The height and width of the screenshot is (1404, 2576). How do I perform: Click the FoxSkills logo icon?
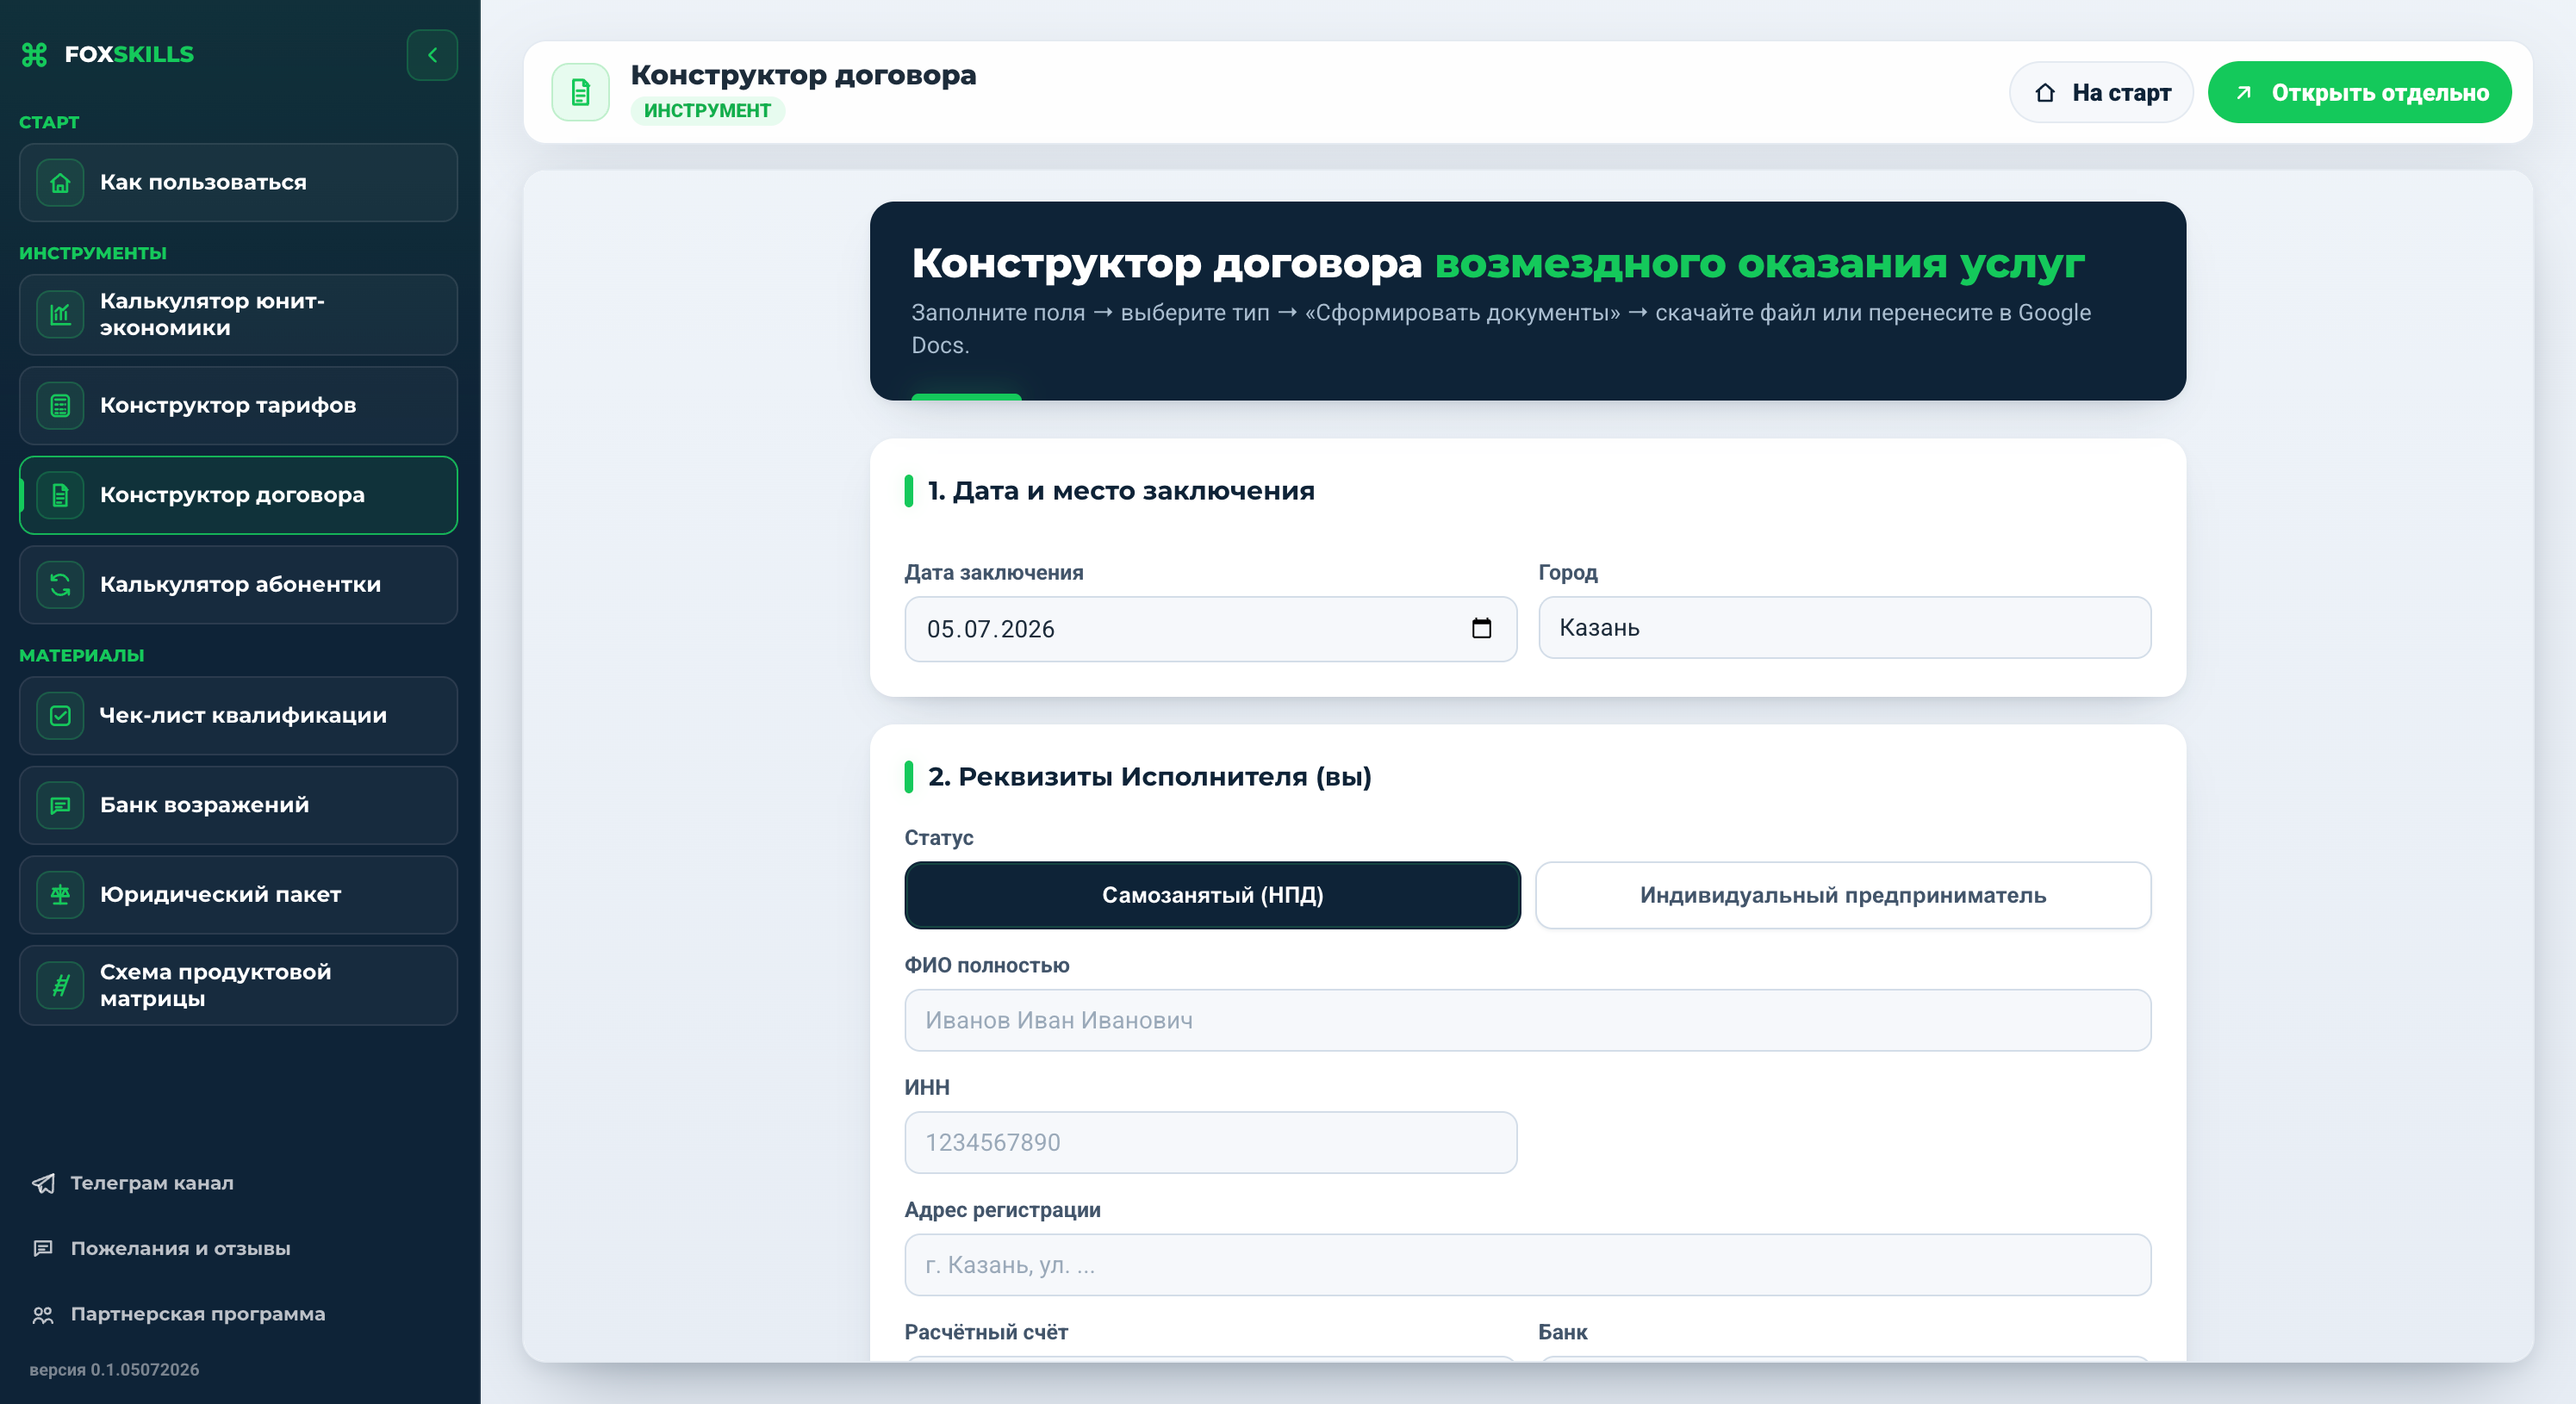click(x=35, y=55)
